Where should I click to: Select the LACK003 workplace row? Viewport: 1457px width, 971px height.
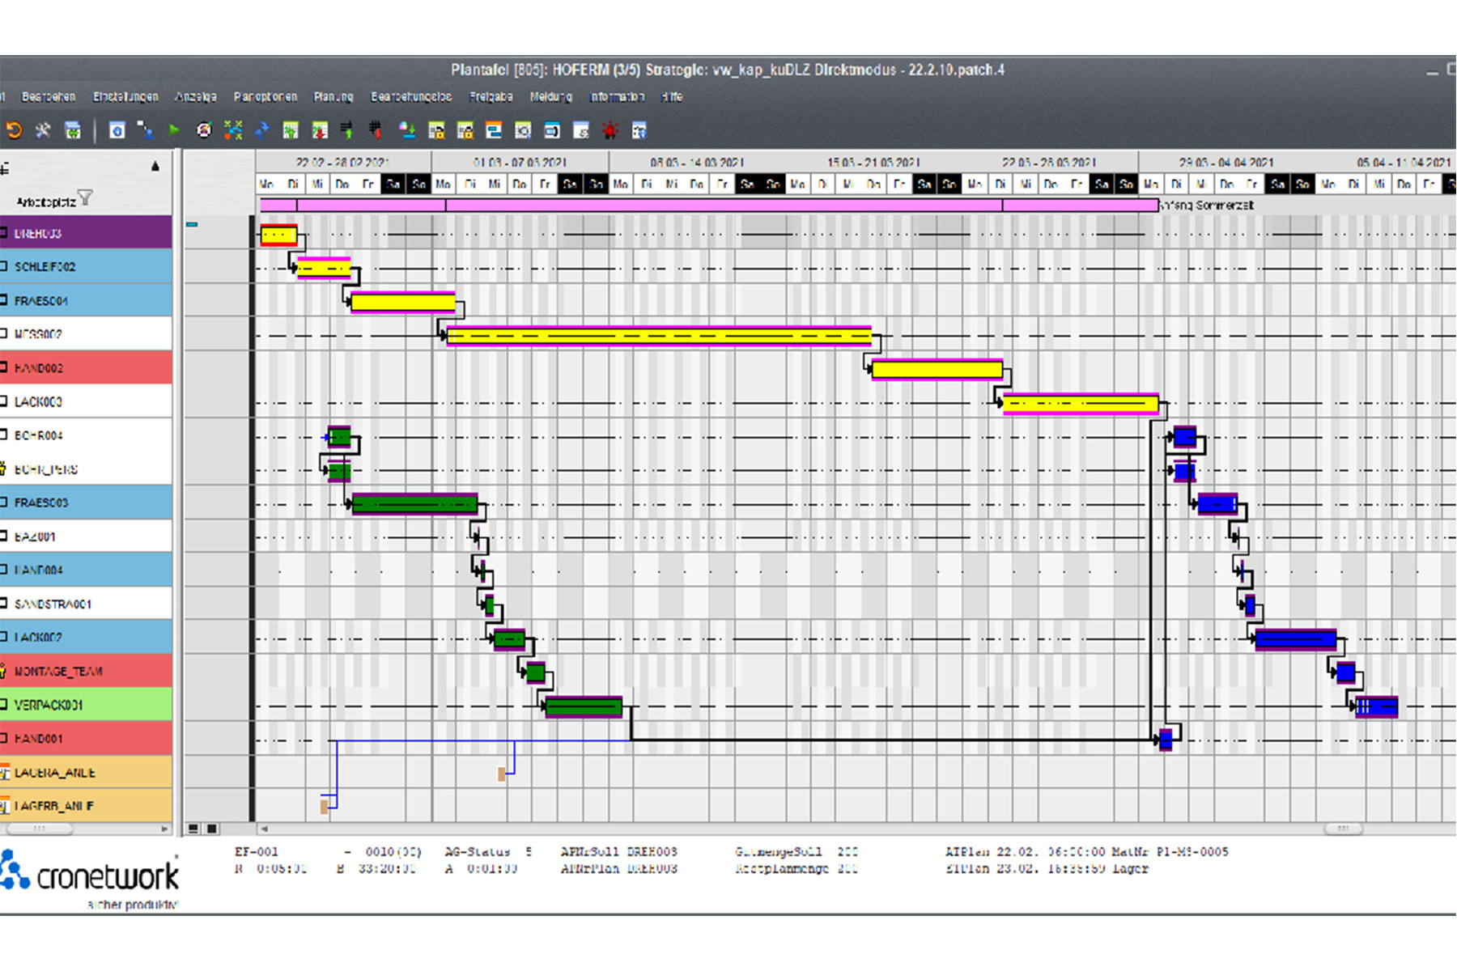[86, 401]
